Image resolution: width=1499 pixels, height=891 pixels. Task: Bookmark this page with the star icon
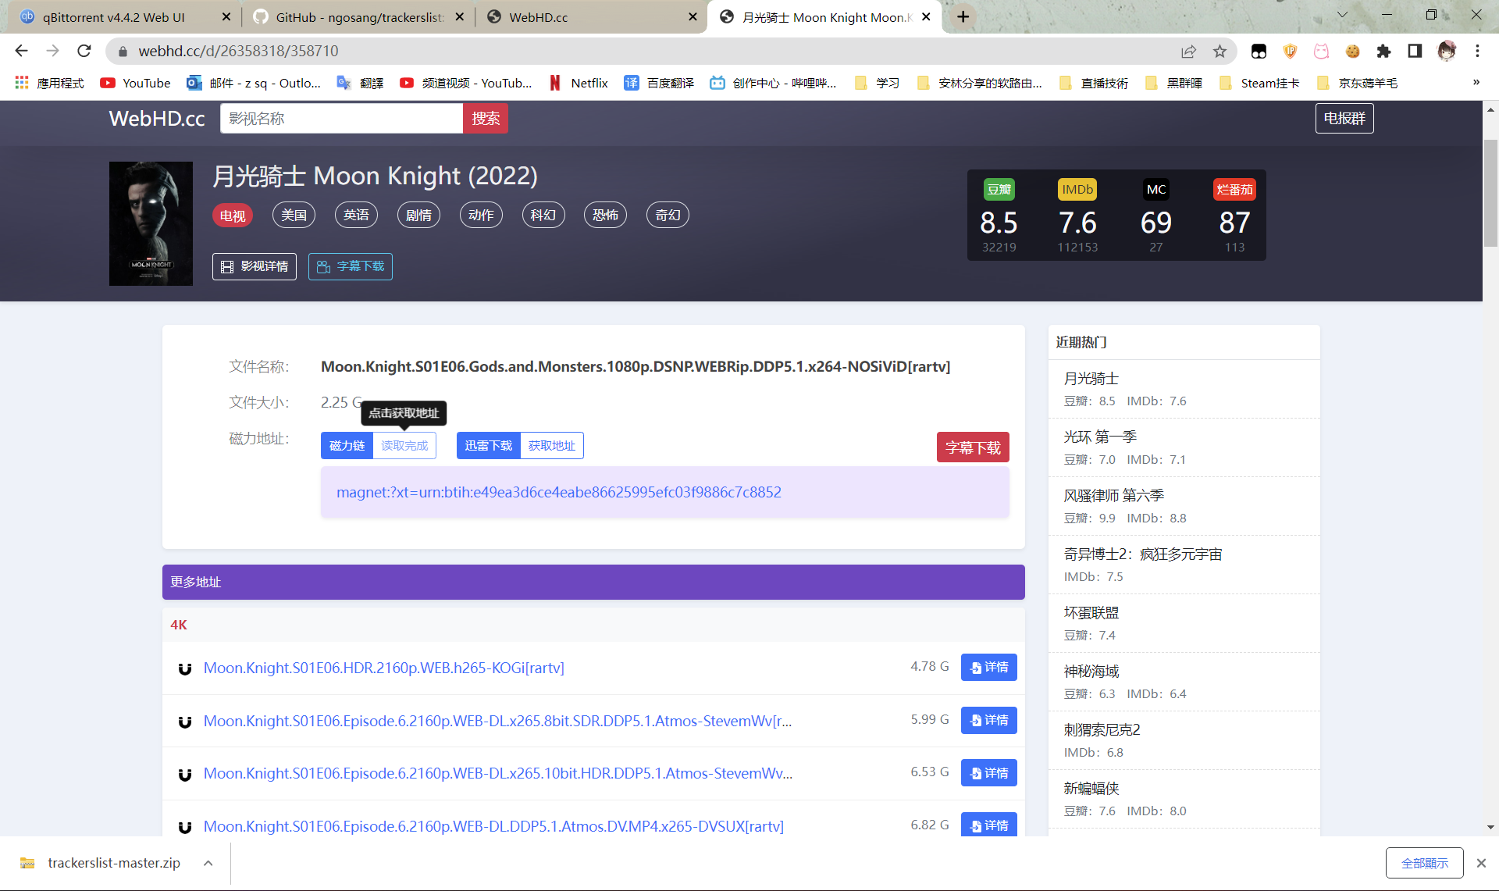coord(1219,52)
